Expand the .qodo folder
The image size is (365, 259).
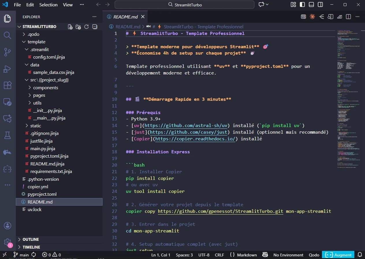(33, 34)
